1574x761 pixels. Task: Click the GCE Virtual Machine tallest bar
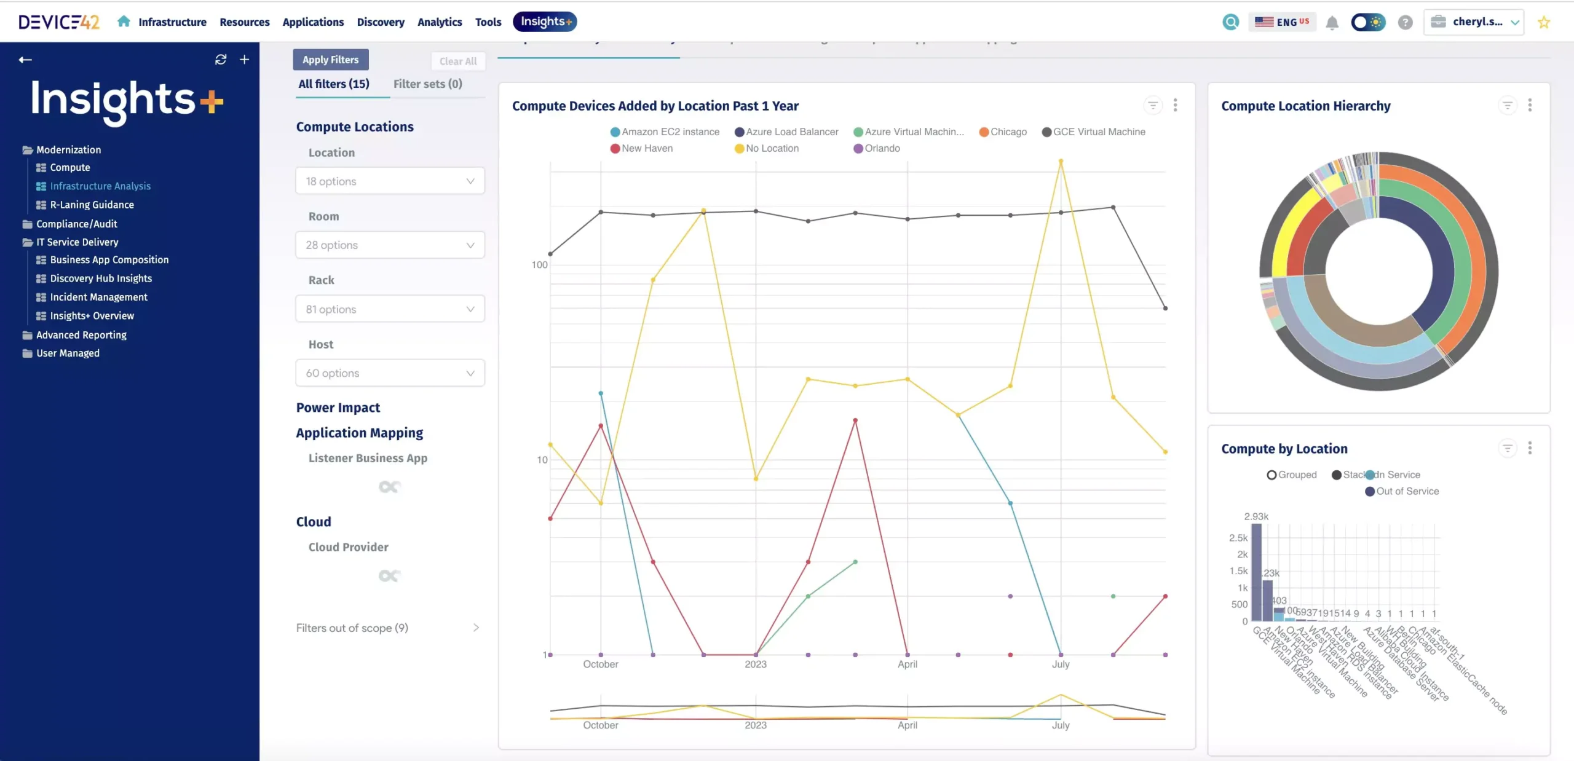[x=1256, y=572]
